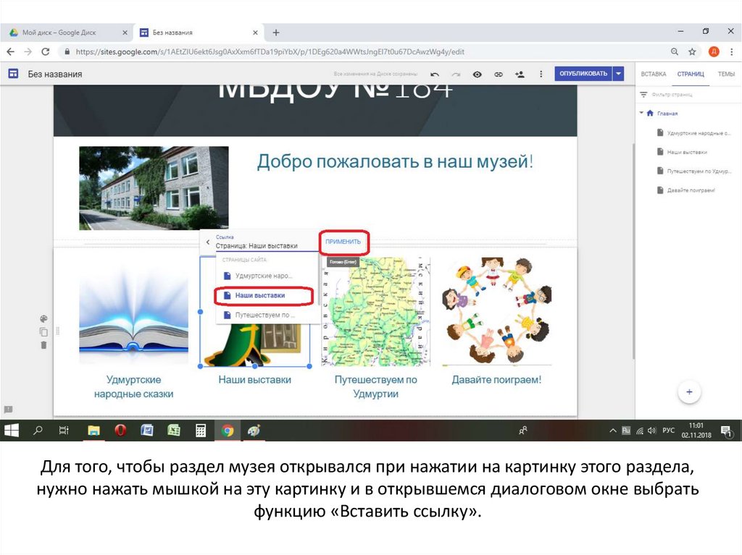Open Chrome profile avatar

click(x=714, y=51)
